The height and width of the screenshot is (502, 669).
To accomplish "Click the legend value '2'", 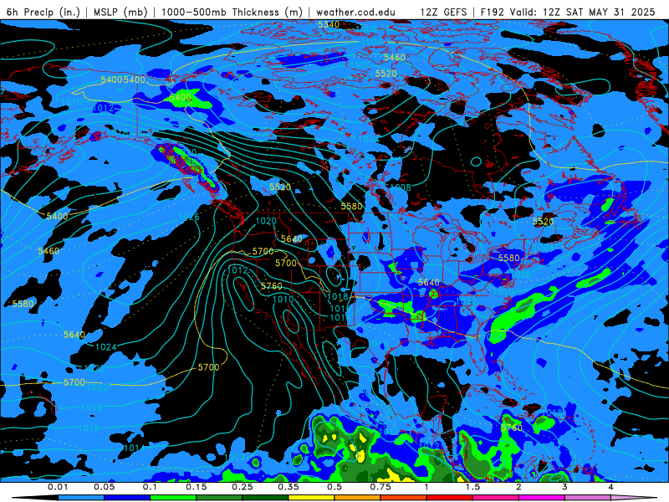I will pyautogui.click(x=518, y=487).
